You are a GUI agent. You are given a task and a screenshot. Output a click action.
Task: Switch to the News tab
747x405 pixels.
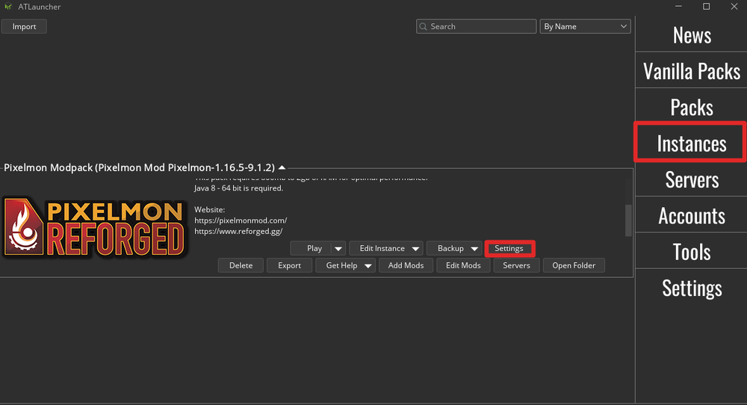pos(691,35)
